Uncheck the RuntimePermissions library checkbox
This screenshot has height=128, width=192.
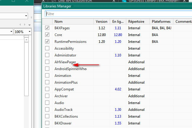47,41
